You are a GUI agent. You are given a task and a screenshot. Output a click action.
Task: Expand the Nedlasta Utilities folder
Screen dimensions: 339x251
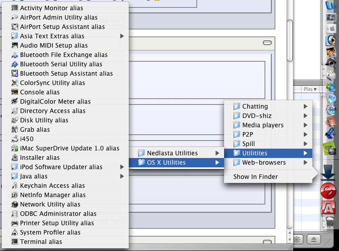[x=176, y=153]
